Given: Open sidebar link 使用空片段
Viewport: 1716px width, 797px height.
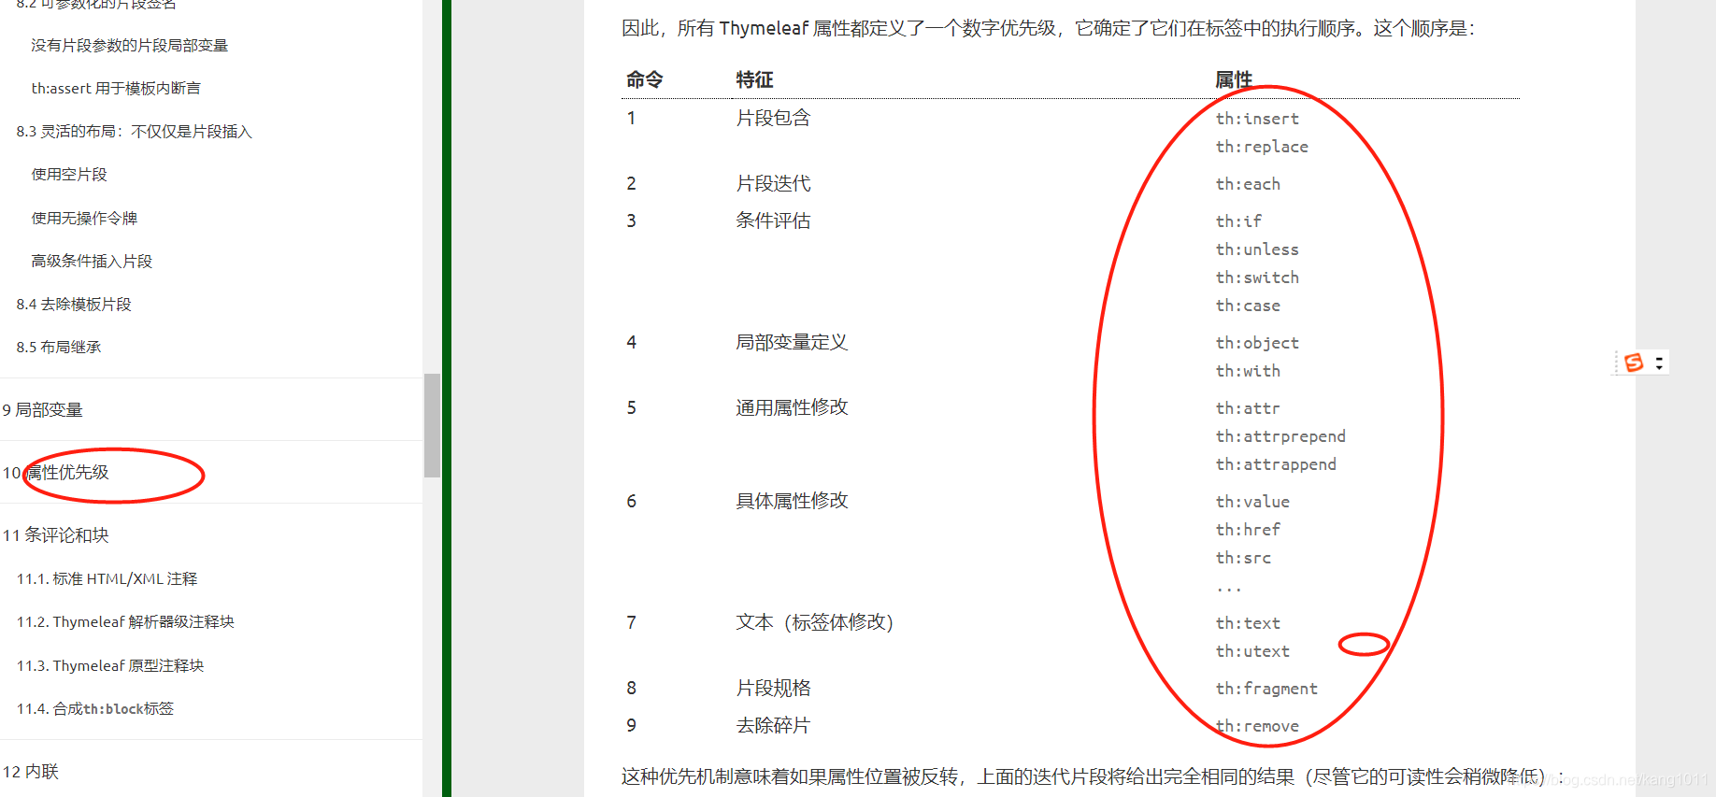Looking at the screenshot, I should coord(69,175).
